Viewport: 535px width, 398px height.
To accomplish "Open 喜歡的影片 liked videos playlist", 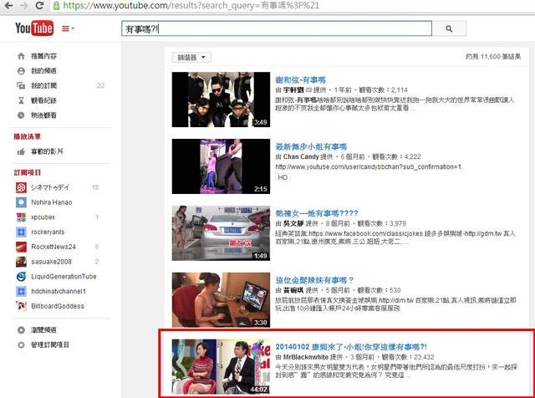I will [48, 152].
